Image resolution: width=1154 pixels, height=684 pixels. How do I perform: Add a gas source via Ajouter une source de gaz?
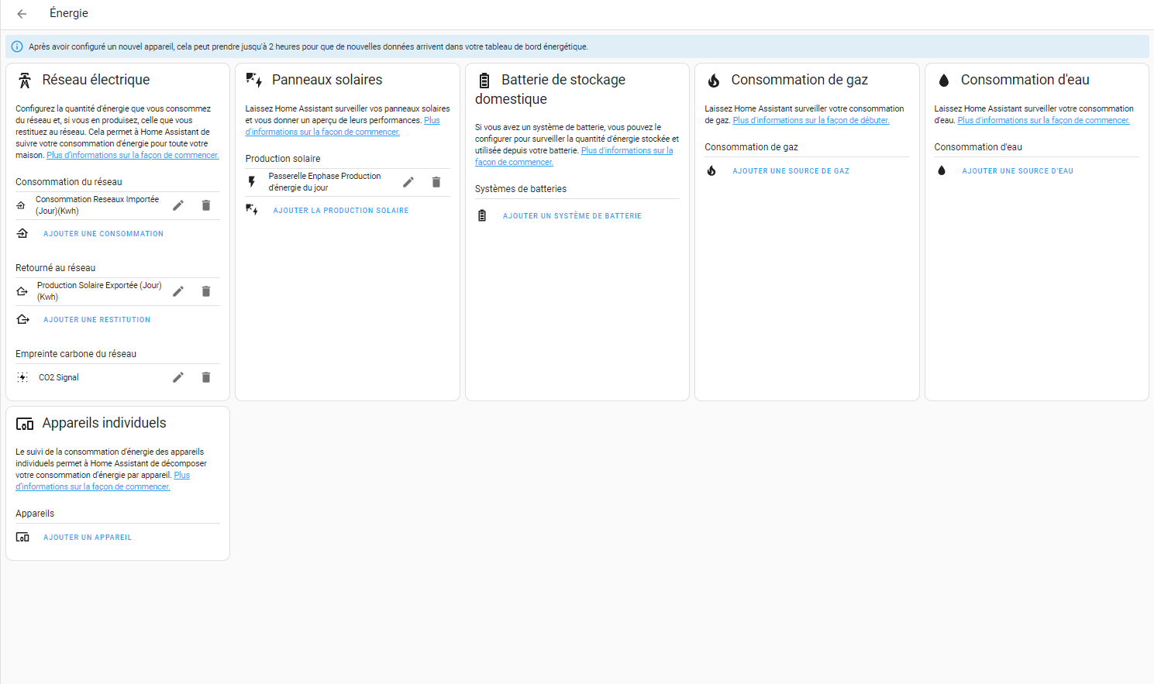791,171
